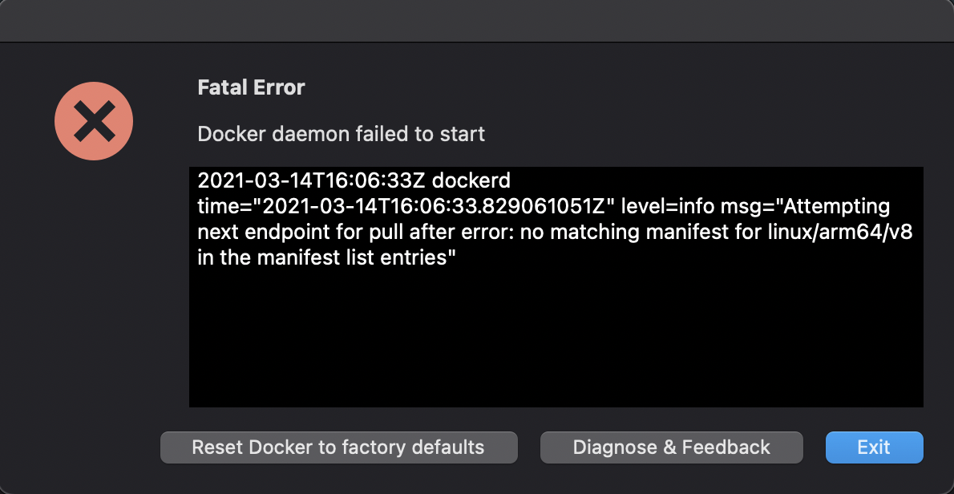Click the space between Diagnose & Feedback and Exit
Viewport: 954px width, 494px height.
pyautogui.click(x=814, y=447)
